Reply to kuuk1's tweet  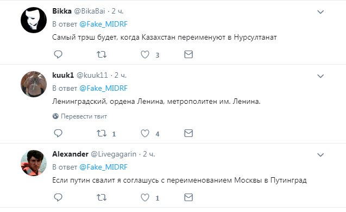[x=58, y=133]
